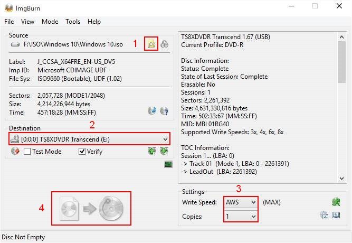The width and height of the screenshot is (352, 243).
Task: Click the disc information scrollbar thumb
Action: [341, 62]
